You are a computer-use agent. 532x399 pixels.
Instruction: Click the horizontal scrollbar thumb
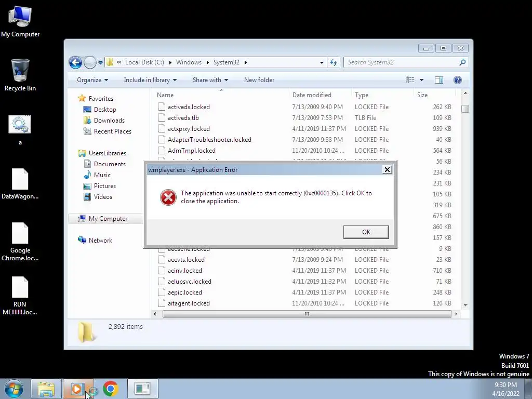tap(307, 314)
